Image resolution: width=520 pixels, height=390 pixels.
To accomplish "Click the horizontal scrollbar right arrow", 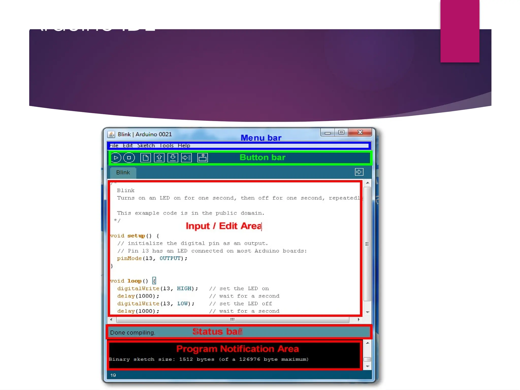I will [x=359, y=319].
